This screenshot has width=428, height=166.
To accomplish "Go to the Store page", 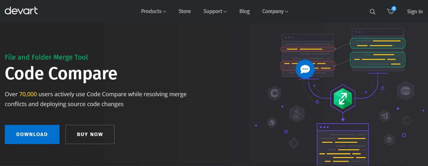I will pyautogui.click(x=185, y=11).
